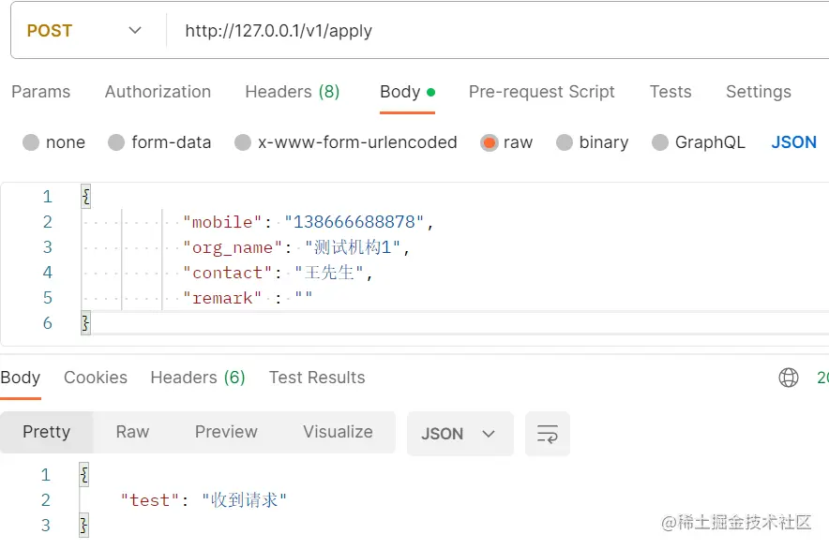Click line number 6 in request editor
Viewport: 829px width, 549px height.
click(48, 323)
